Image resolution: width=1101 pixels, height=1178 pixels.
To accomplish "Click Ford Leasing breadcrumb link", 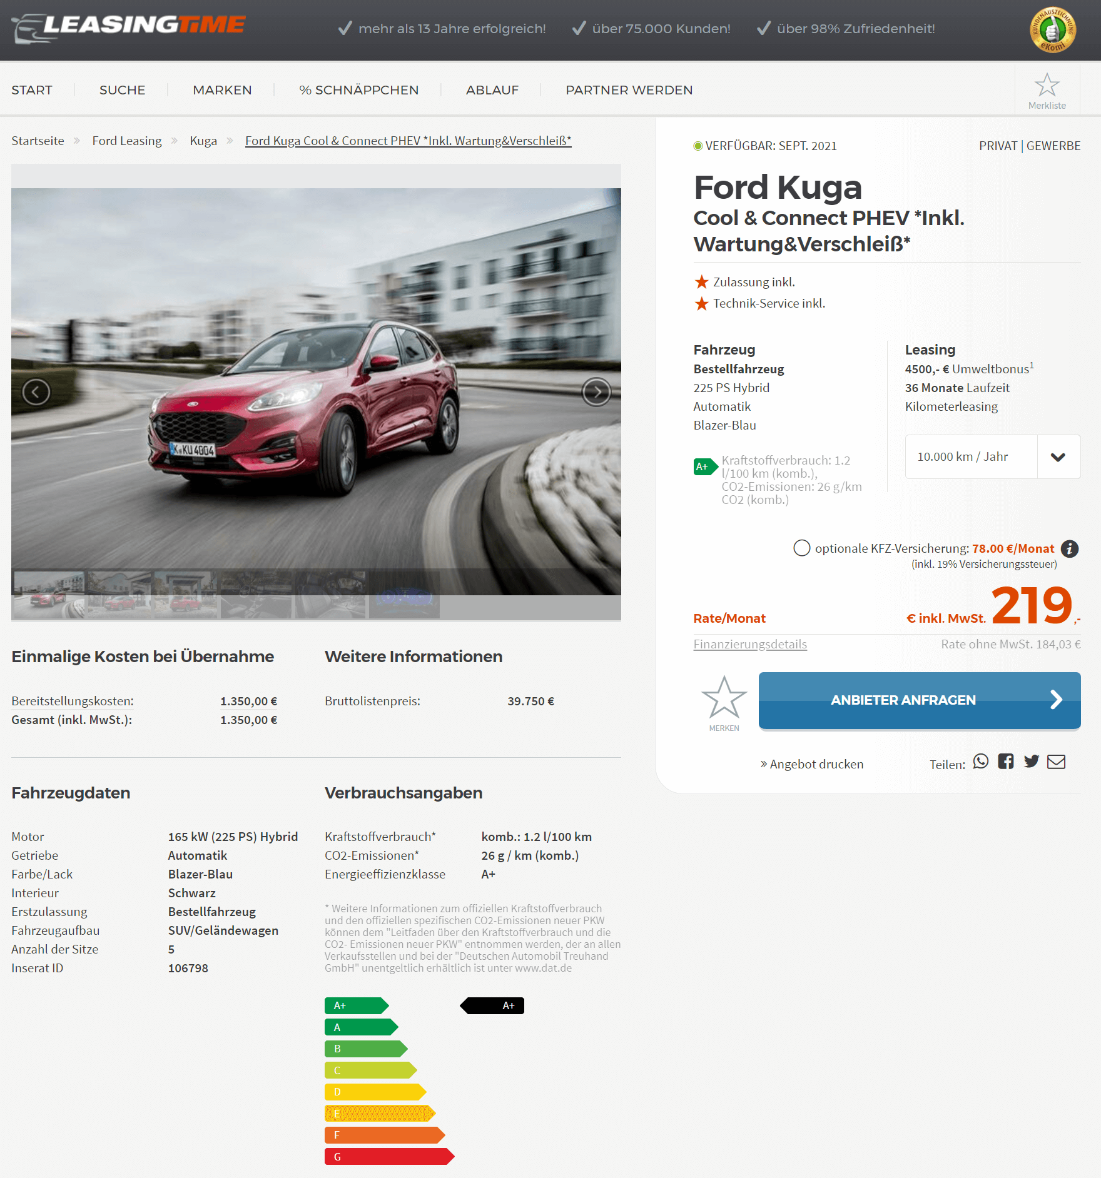I will pyautogui.click(x=127, y=141).
